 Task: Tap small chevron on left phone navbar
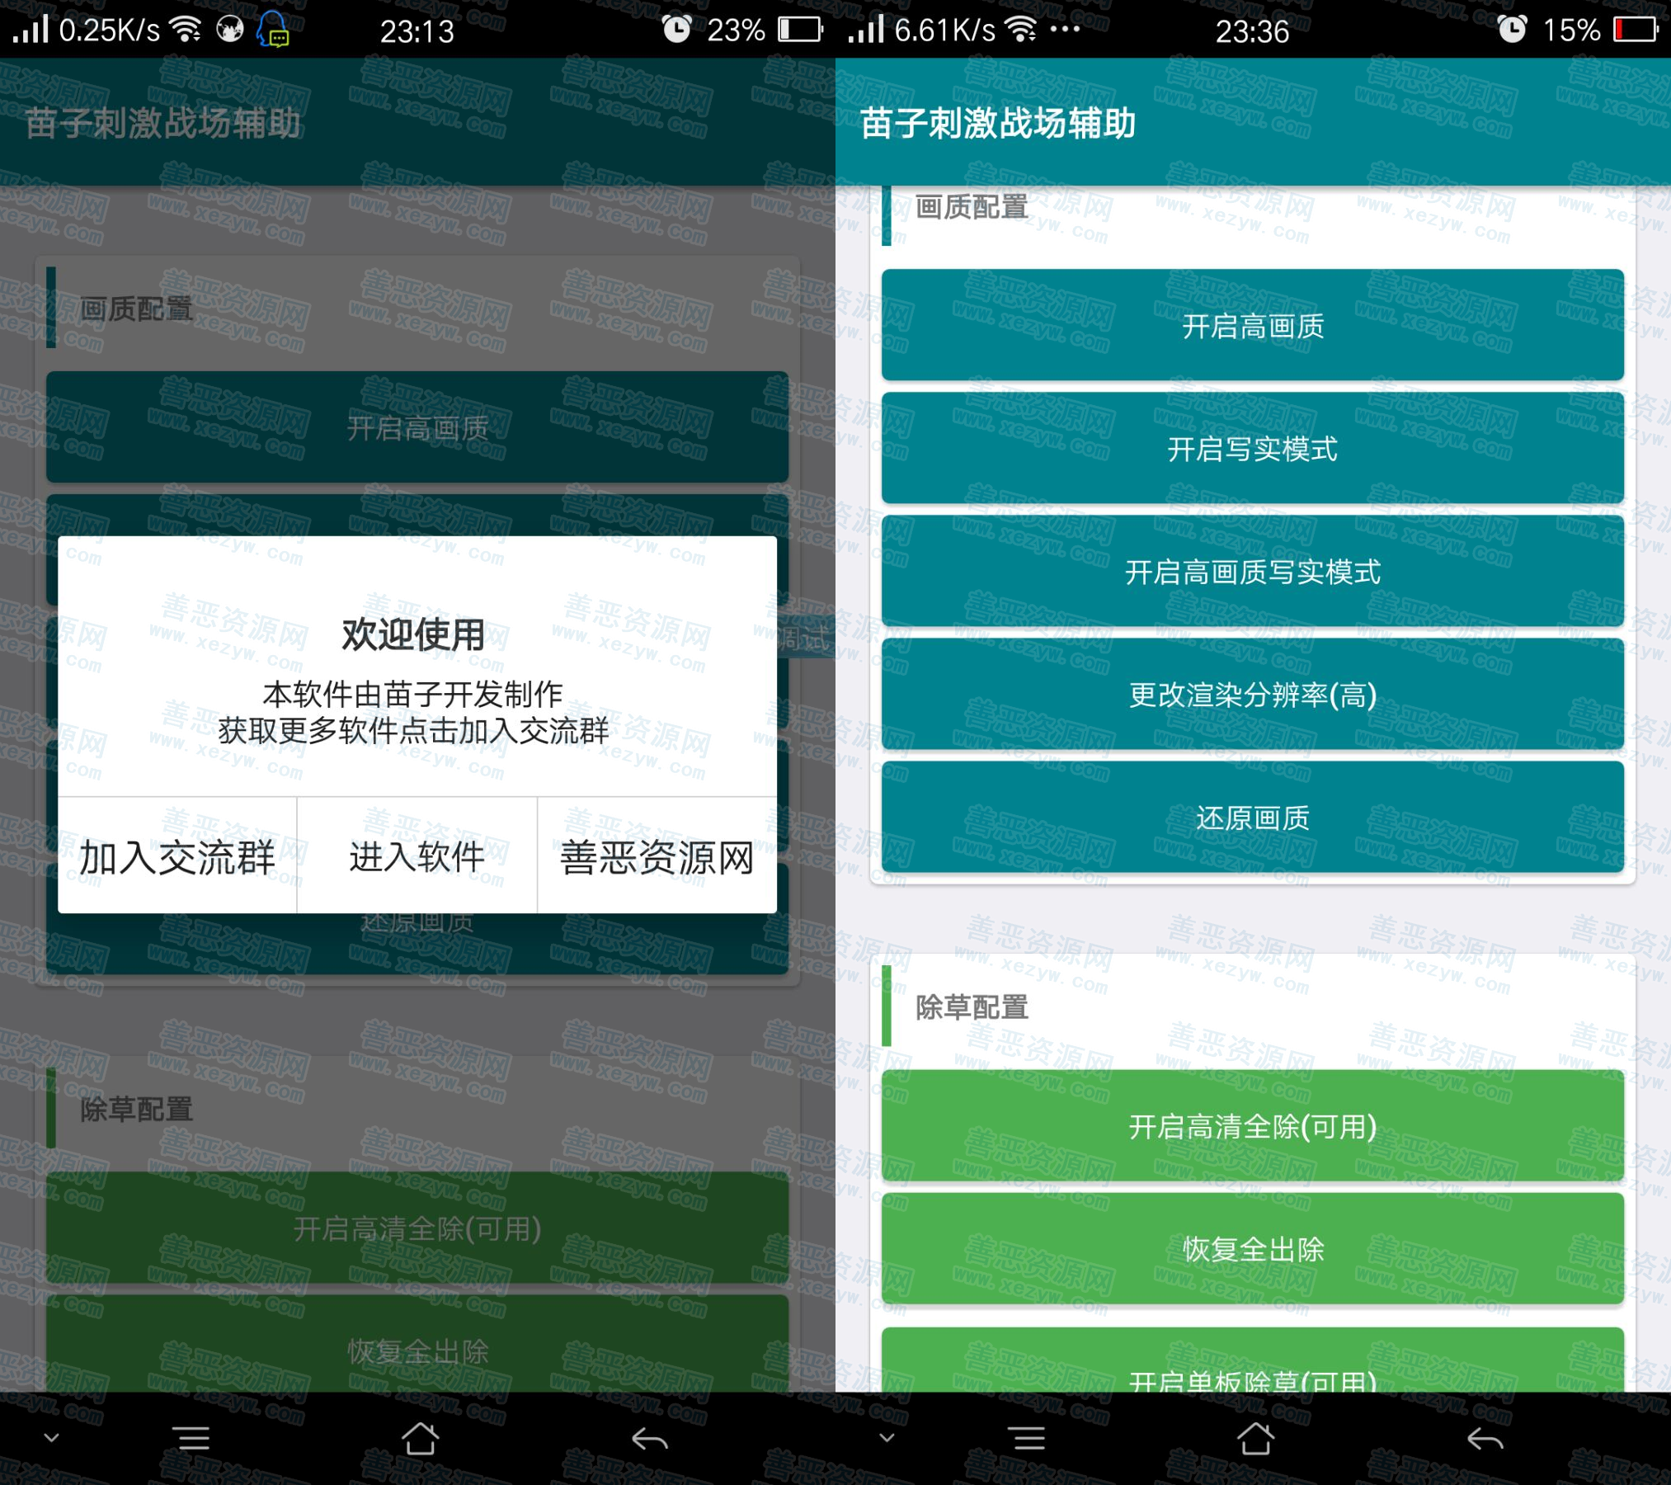51,1438
